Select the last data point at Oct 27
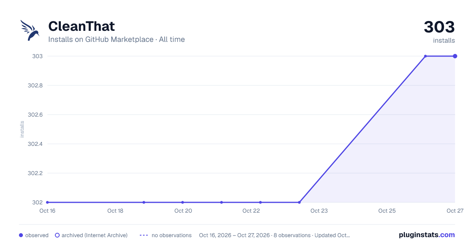 point(455,56)
